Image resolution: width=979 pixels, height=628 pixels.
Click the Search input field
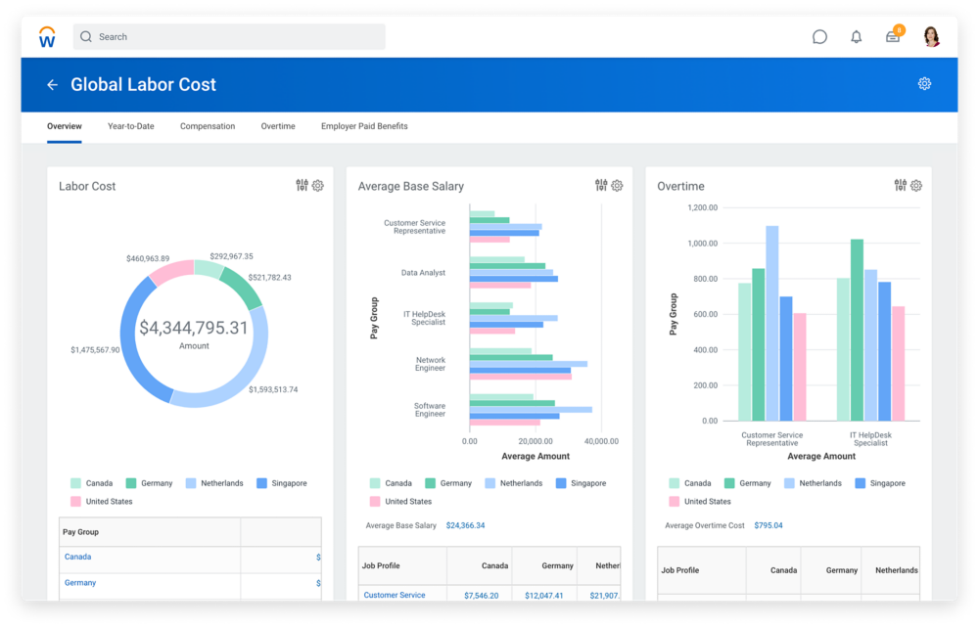229,36
